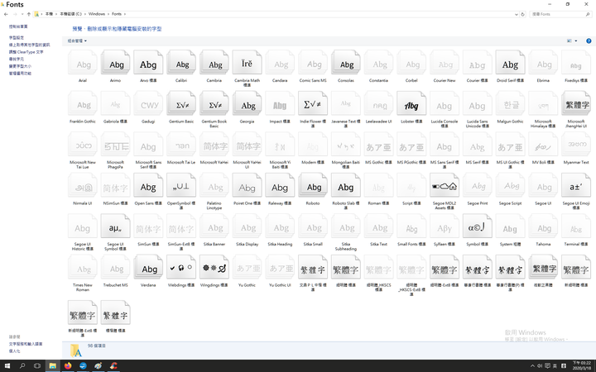596x372 pixels.
Task: Open the online font information link
Action: coord(29,45)
